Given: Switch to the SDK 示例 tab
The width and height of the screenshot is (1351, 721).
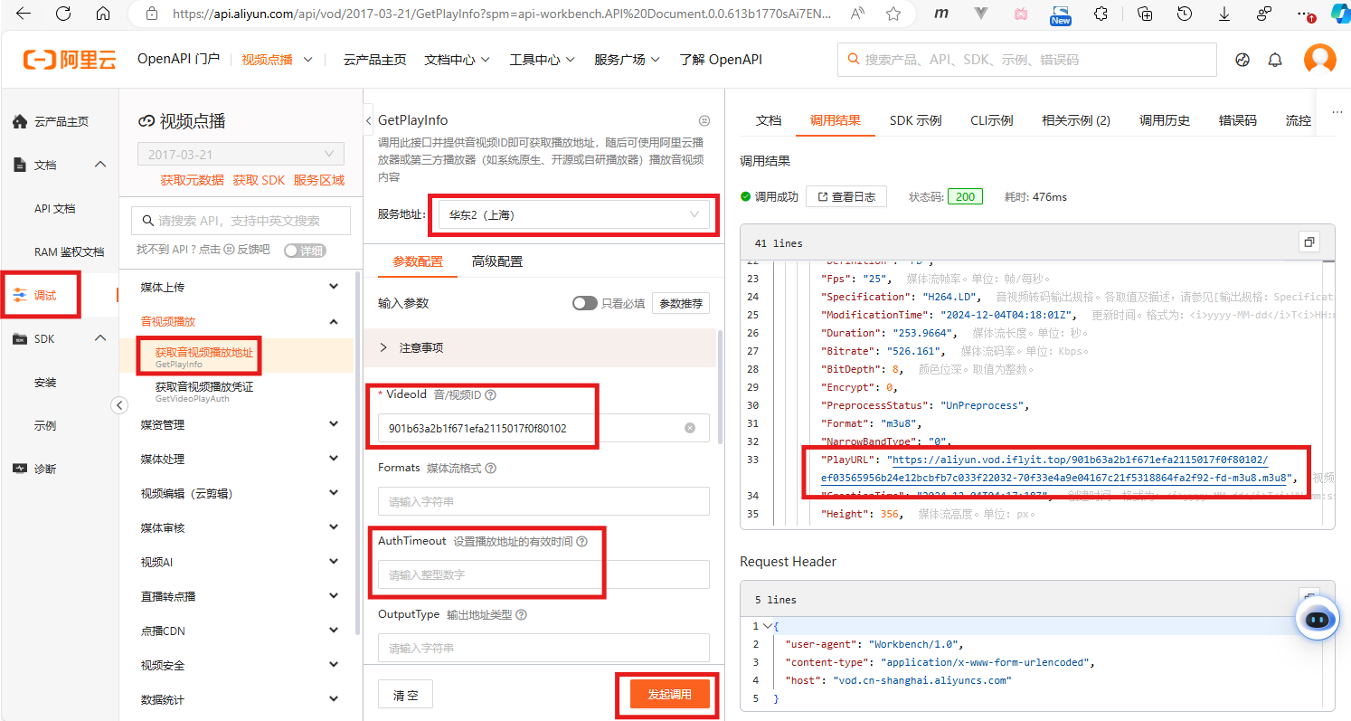Looking at the screenshot, I should [915, 120].
